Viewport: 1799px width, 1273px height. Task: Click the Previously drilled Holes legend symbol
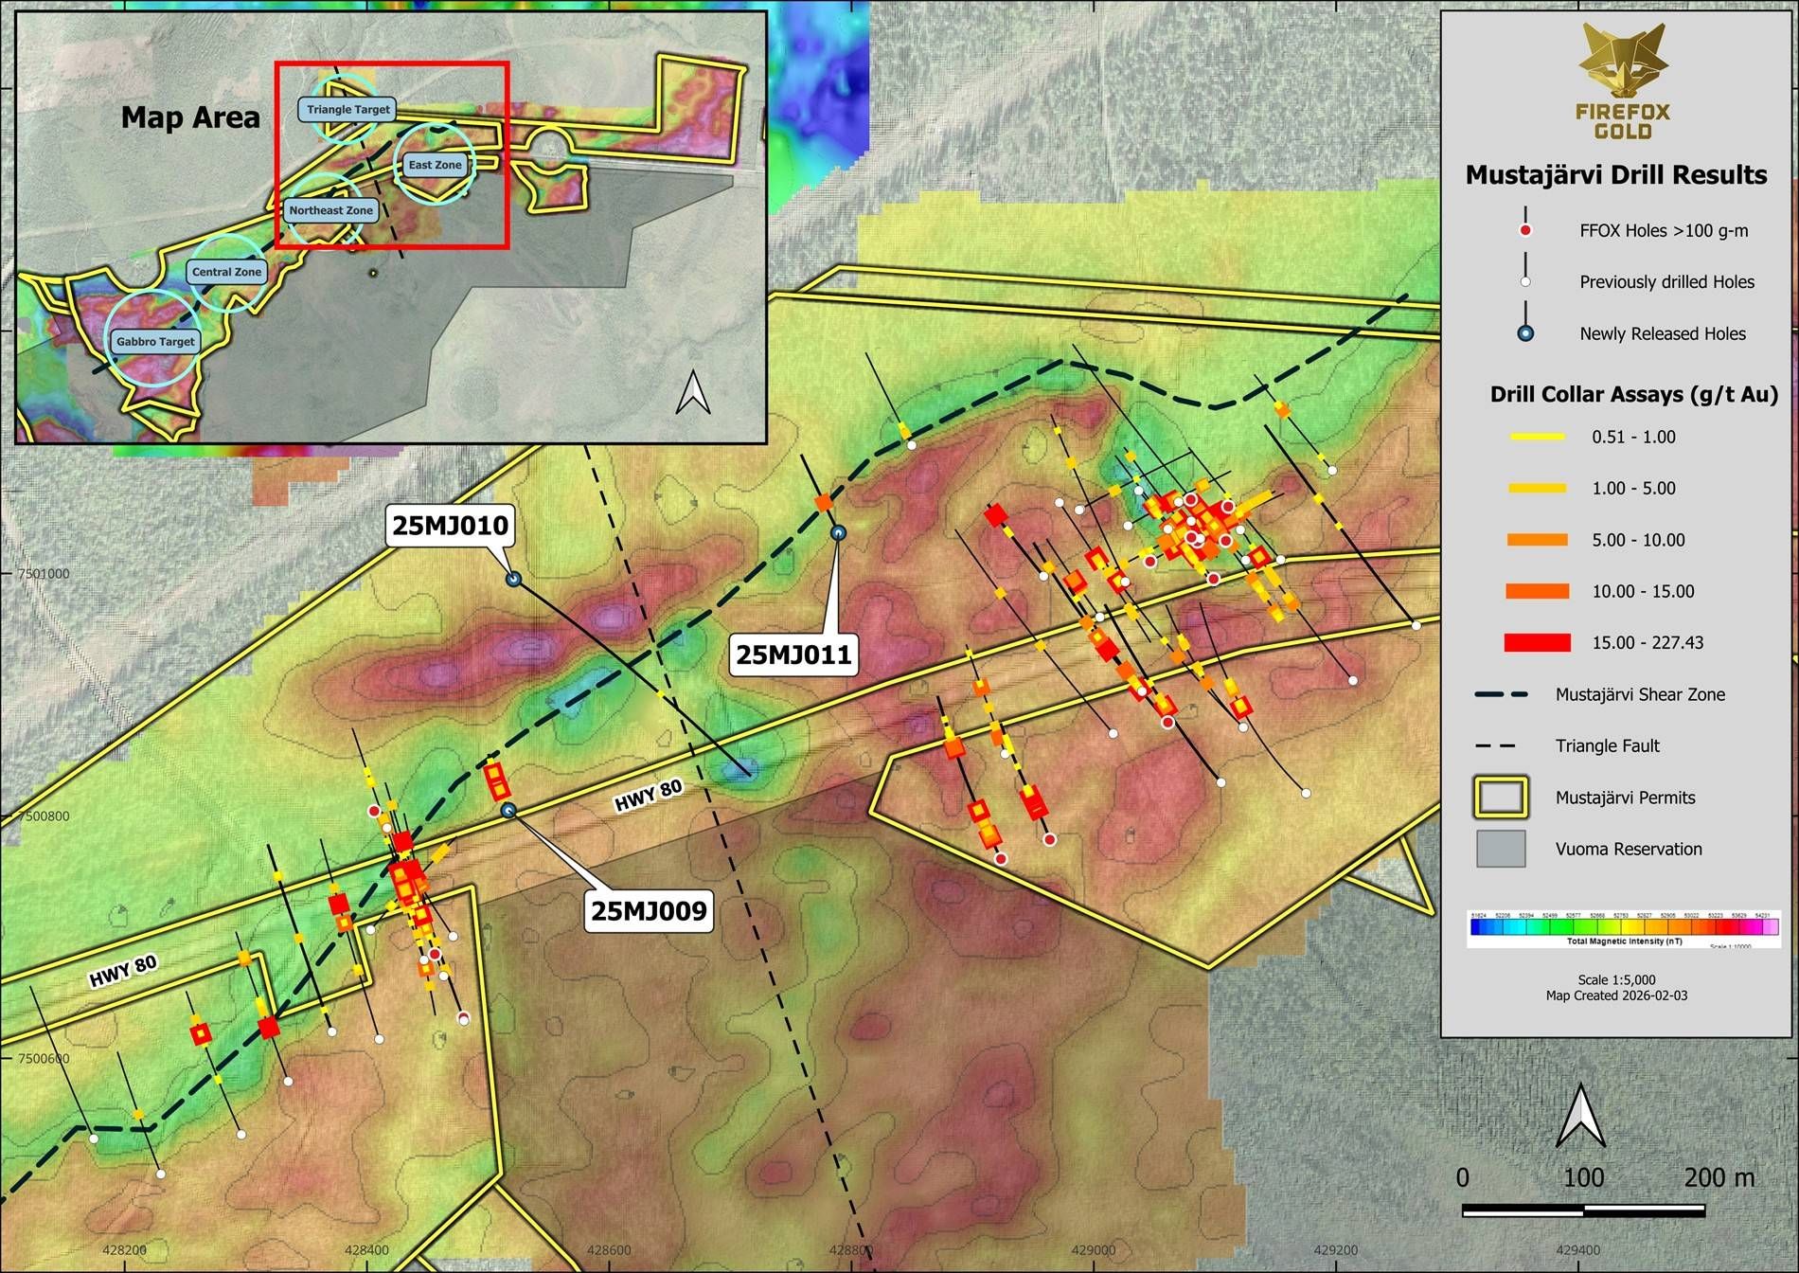pyautogui.click(x=1525, y=281)
